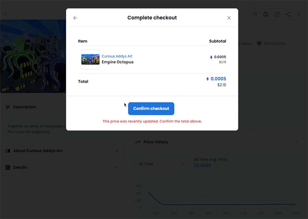Click the share icon

(288, 14)
